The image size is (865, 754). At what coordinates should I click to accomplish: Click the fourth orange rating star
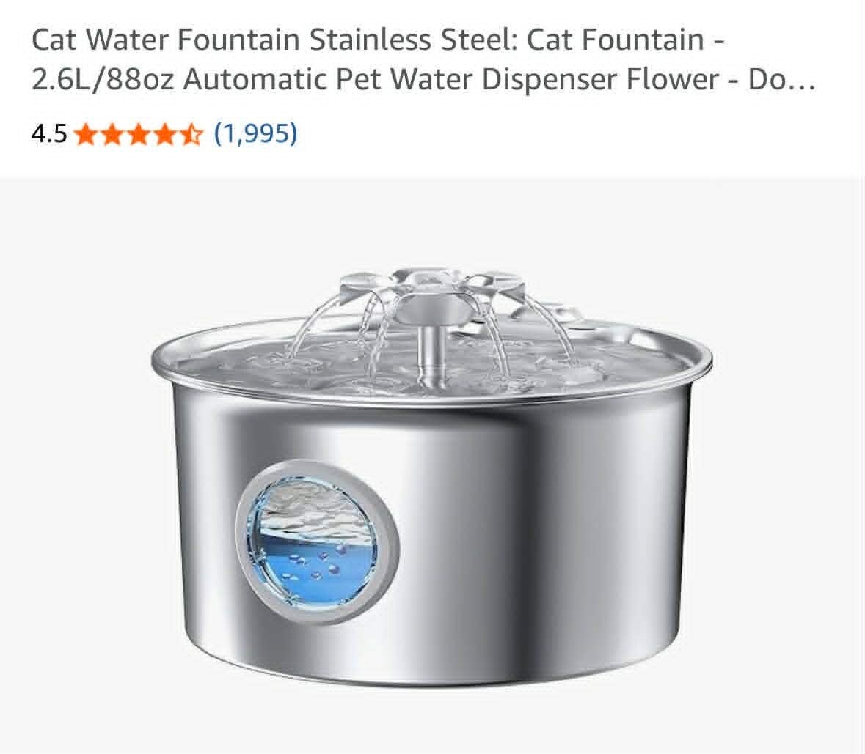(x=165, y=134)
